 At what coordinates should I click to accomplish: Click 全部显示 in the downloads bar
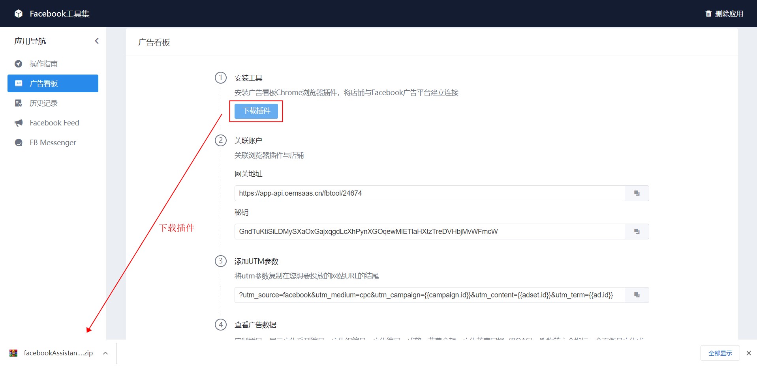click(720, 353)
